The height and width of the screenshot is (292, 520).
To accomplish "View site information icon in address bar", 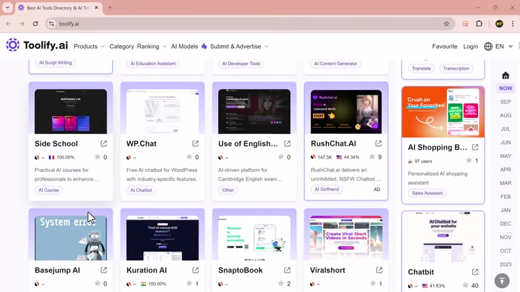I will 51,24.
